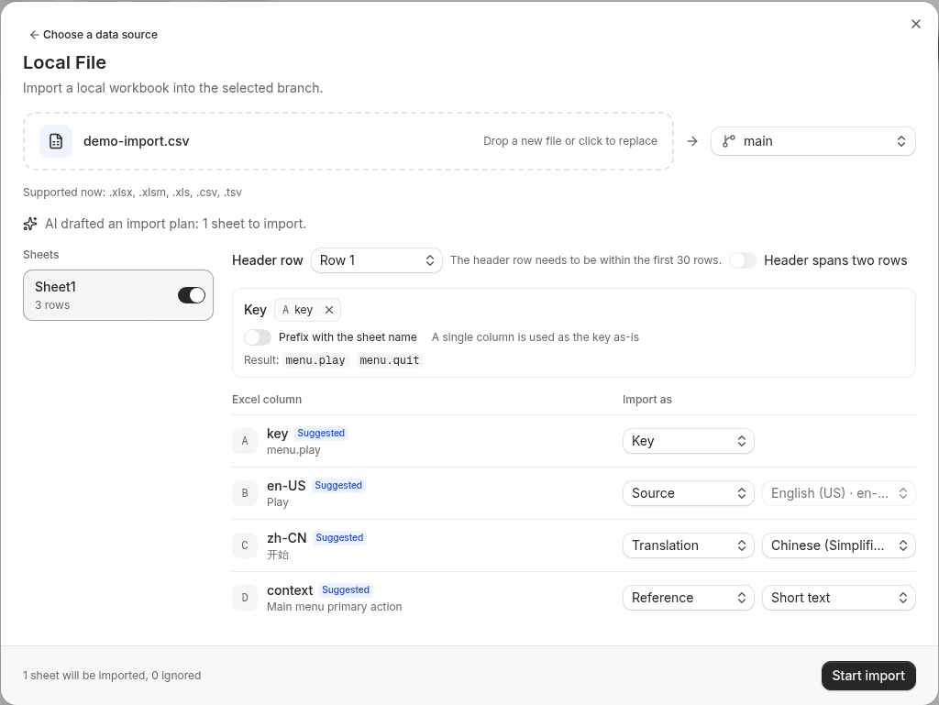Click the column D letter badge
The image size is (939, 705).
click(244, 597)
